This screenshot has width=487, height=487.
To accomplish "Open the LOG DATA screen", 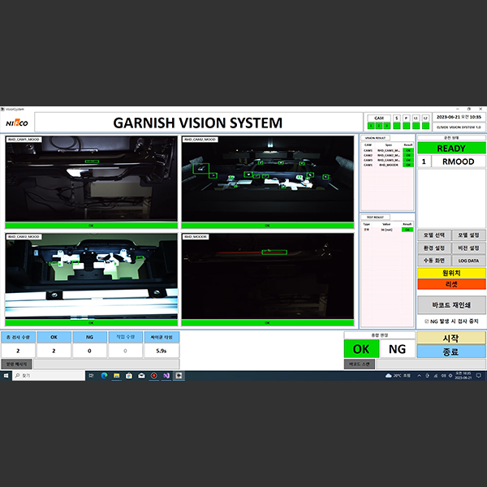I will pos(469,261).
